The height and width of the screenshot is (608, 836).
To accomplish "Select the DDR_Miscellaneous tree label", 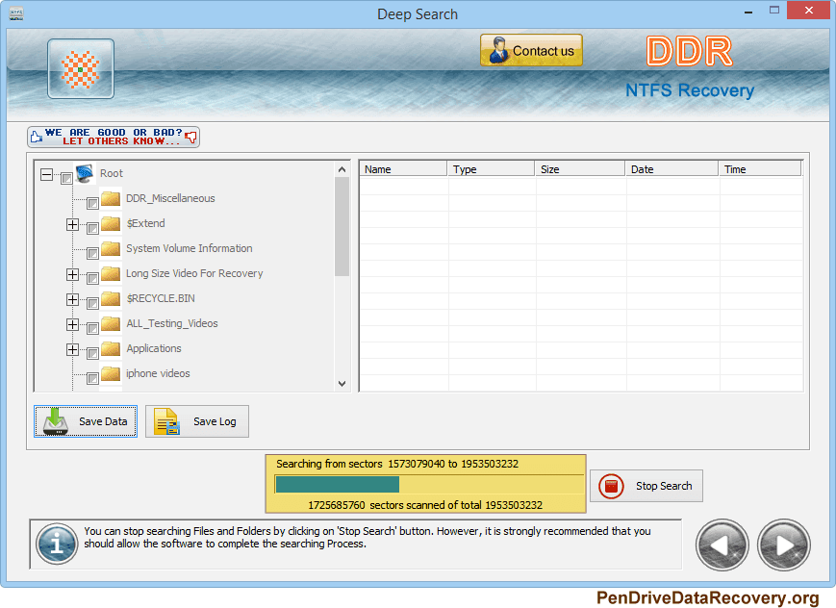I will 170,198.
